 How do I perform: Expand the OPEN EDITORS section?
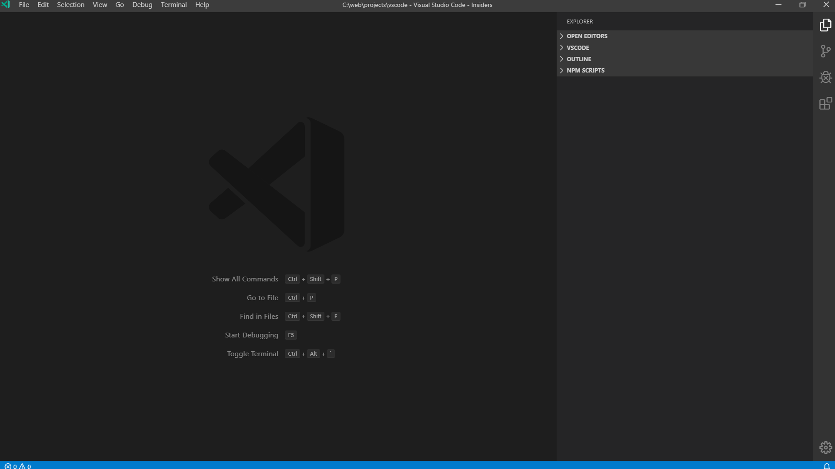tap(586, 36)
